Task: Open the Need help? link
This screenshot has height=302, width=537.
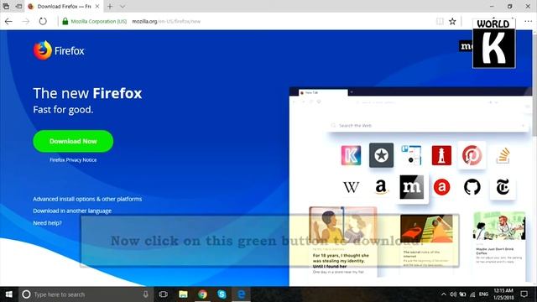Action: (x=47, y=223)
